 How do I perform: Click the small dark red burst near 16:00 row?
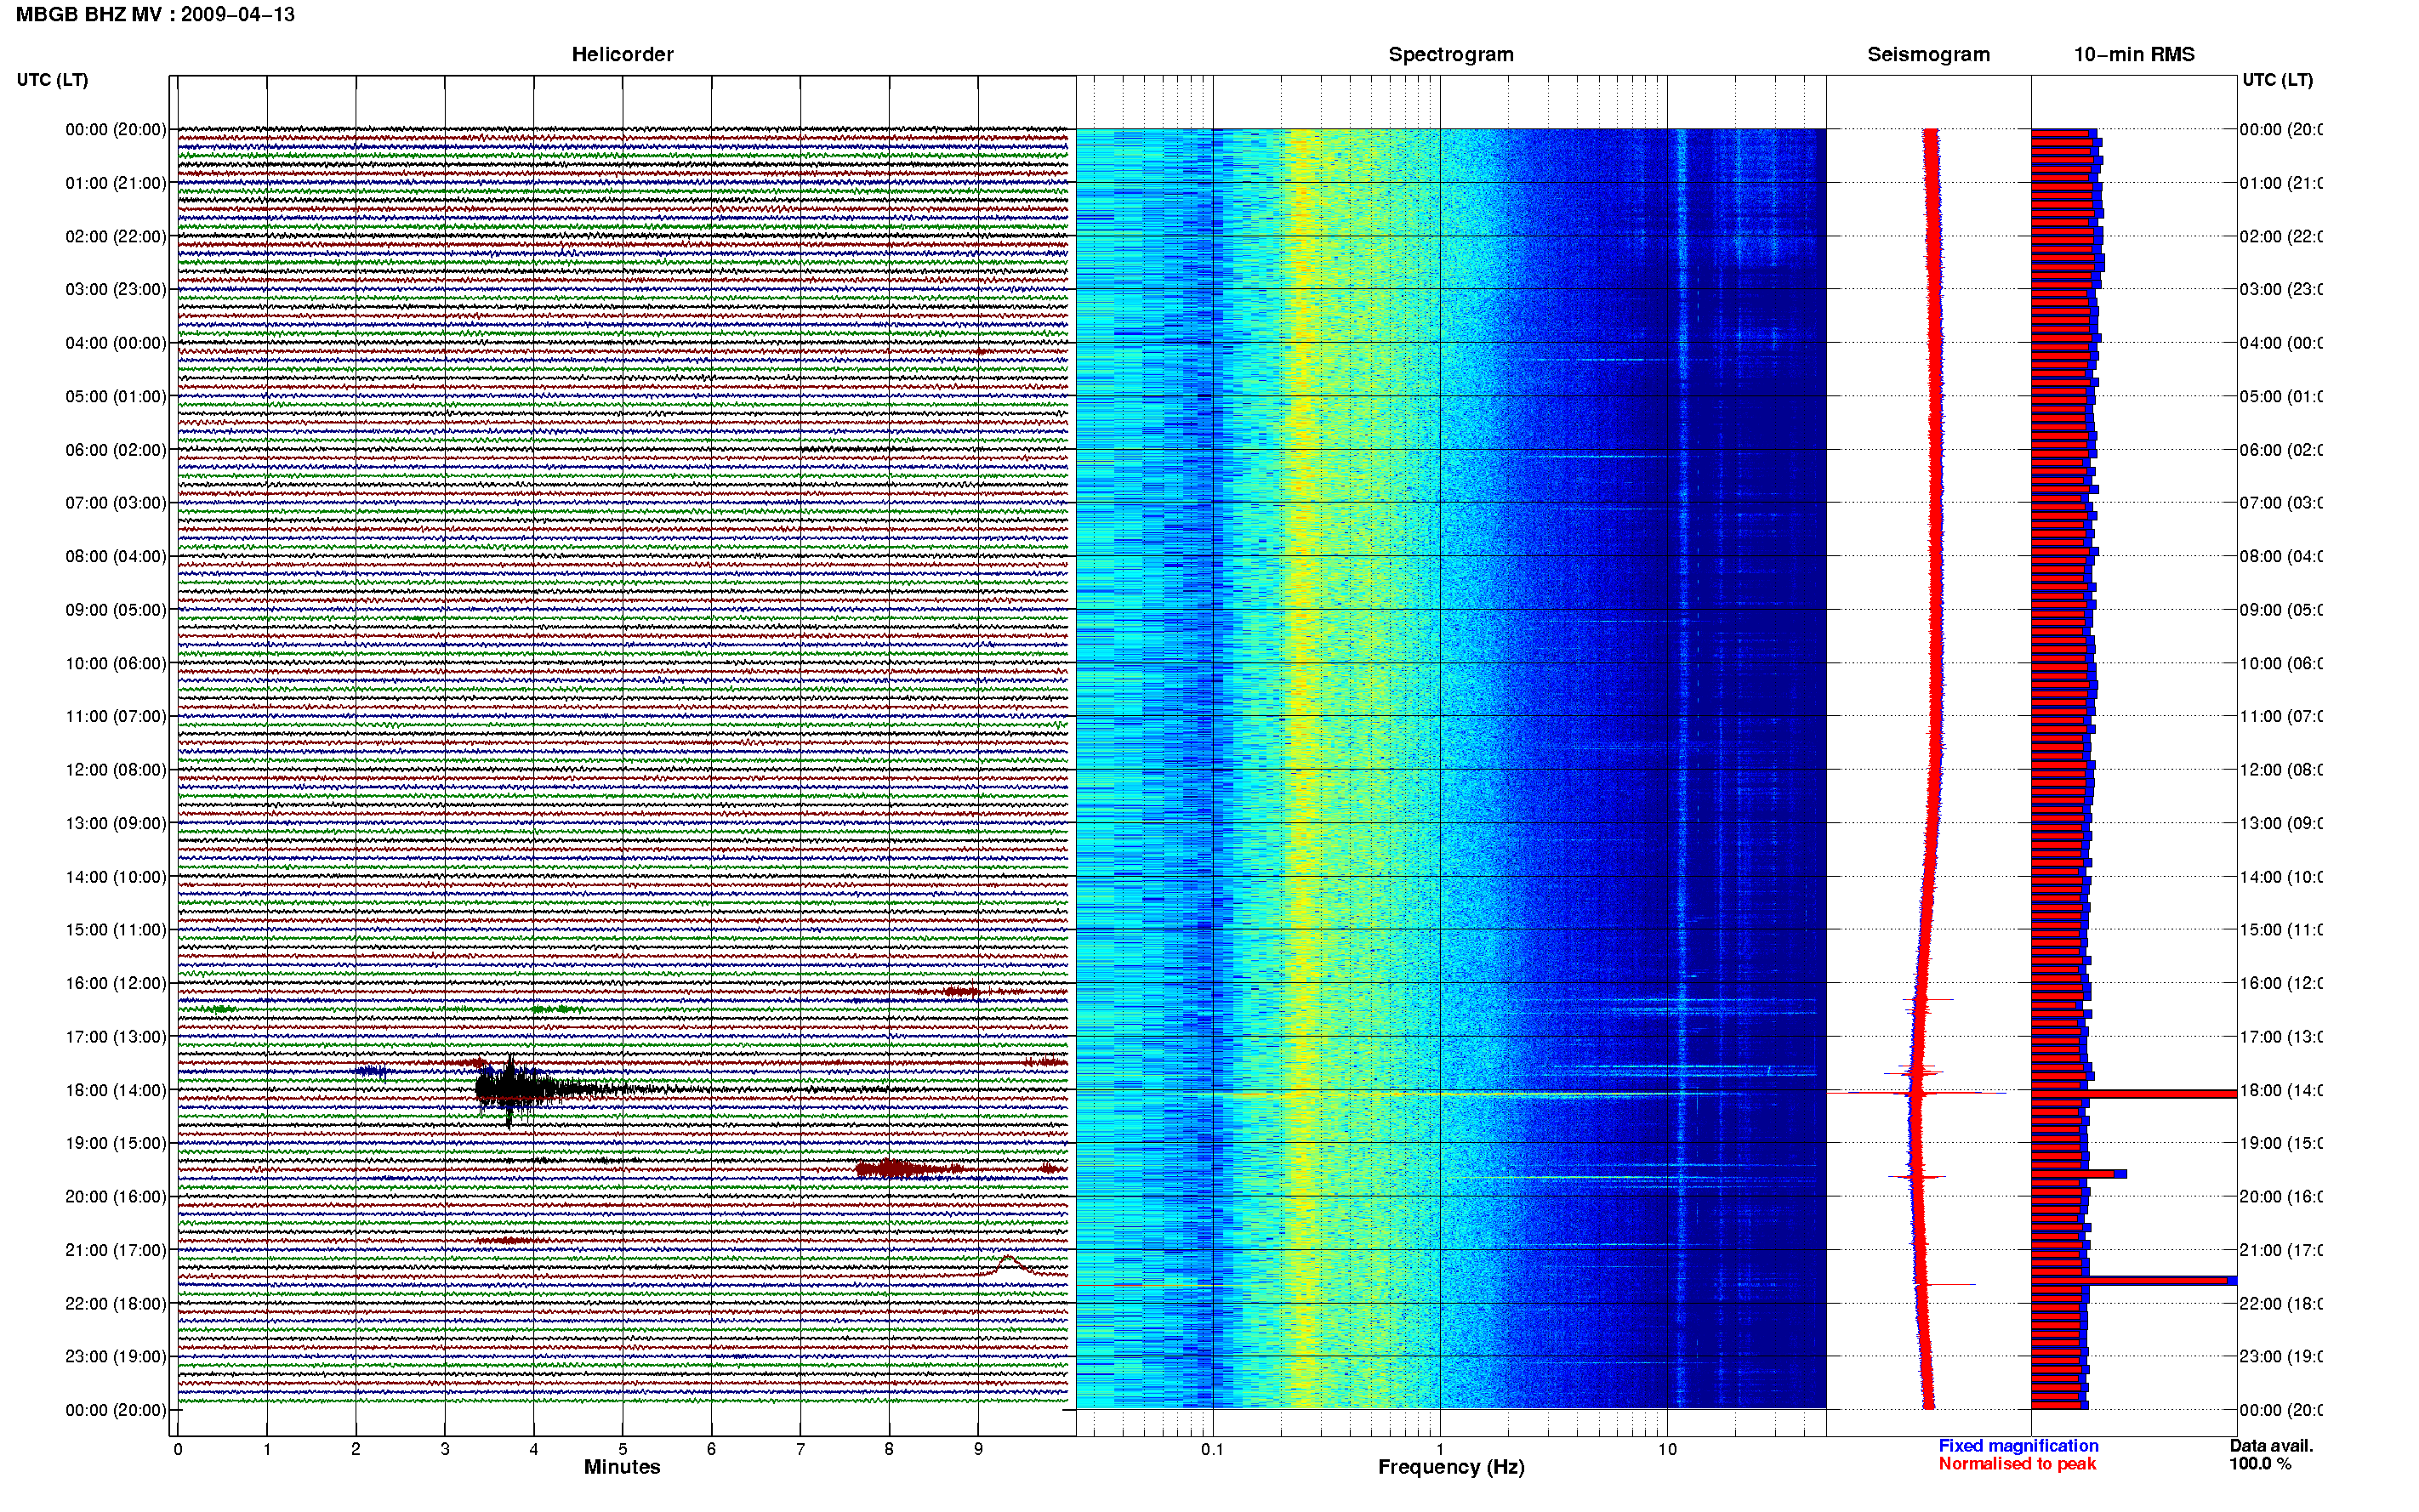pyautogui.click(x=962, y=992)
